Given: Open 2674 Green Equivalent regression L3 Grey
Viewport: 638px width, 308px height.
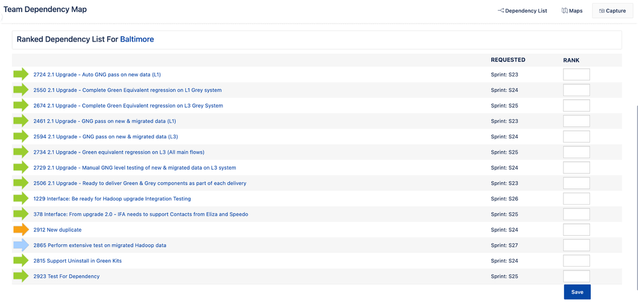Looking at the screenshot, I should (128, 105).
